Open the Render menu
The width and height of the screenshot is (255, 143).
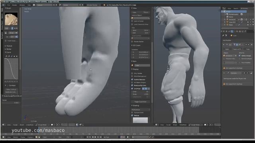pyautogui.click(x=14, y=5)
